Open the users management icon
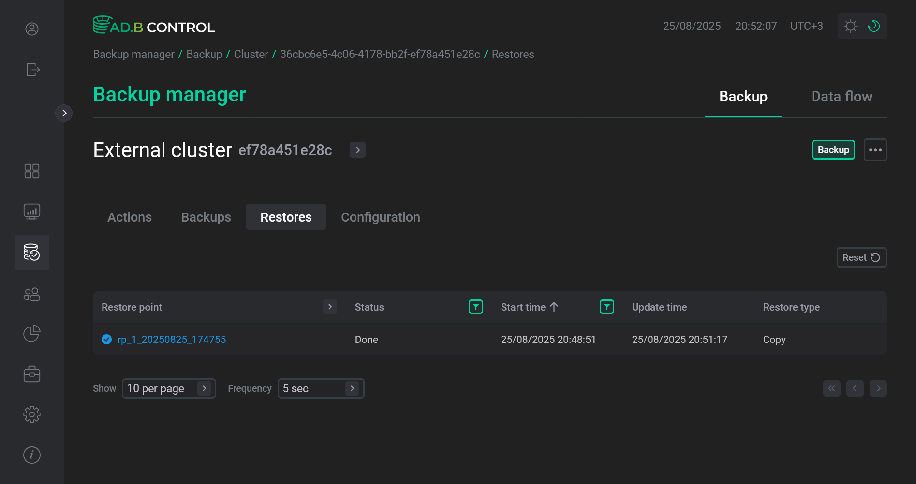Viewport: 916px width, 484px height. point(32,294)
